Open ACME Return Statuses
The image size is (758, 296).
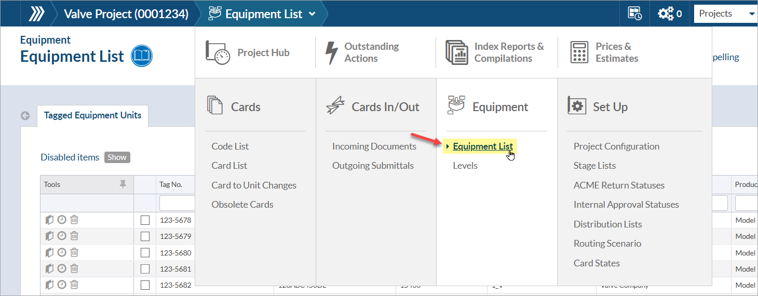[619, 185]
